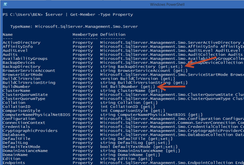244x165 pixels.
Task: Click the PowerShell icon in the title bar
Action: click(5, 4)
